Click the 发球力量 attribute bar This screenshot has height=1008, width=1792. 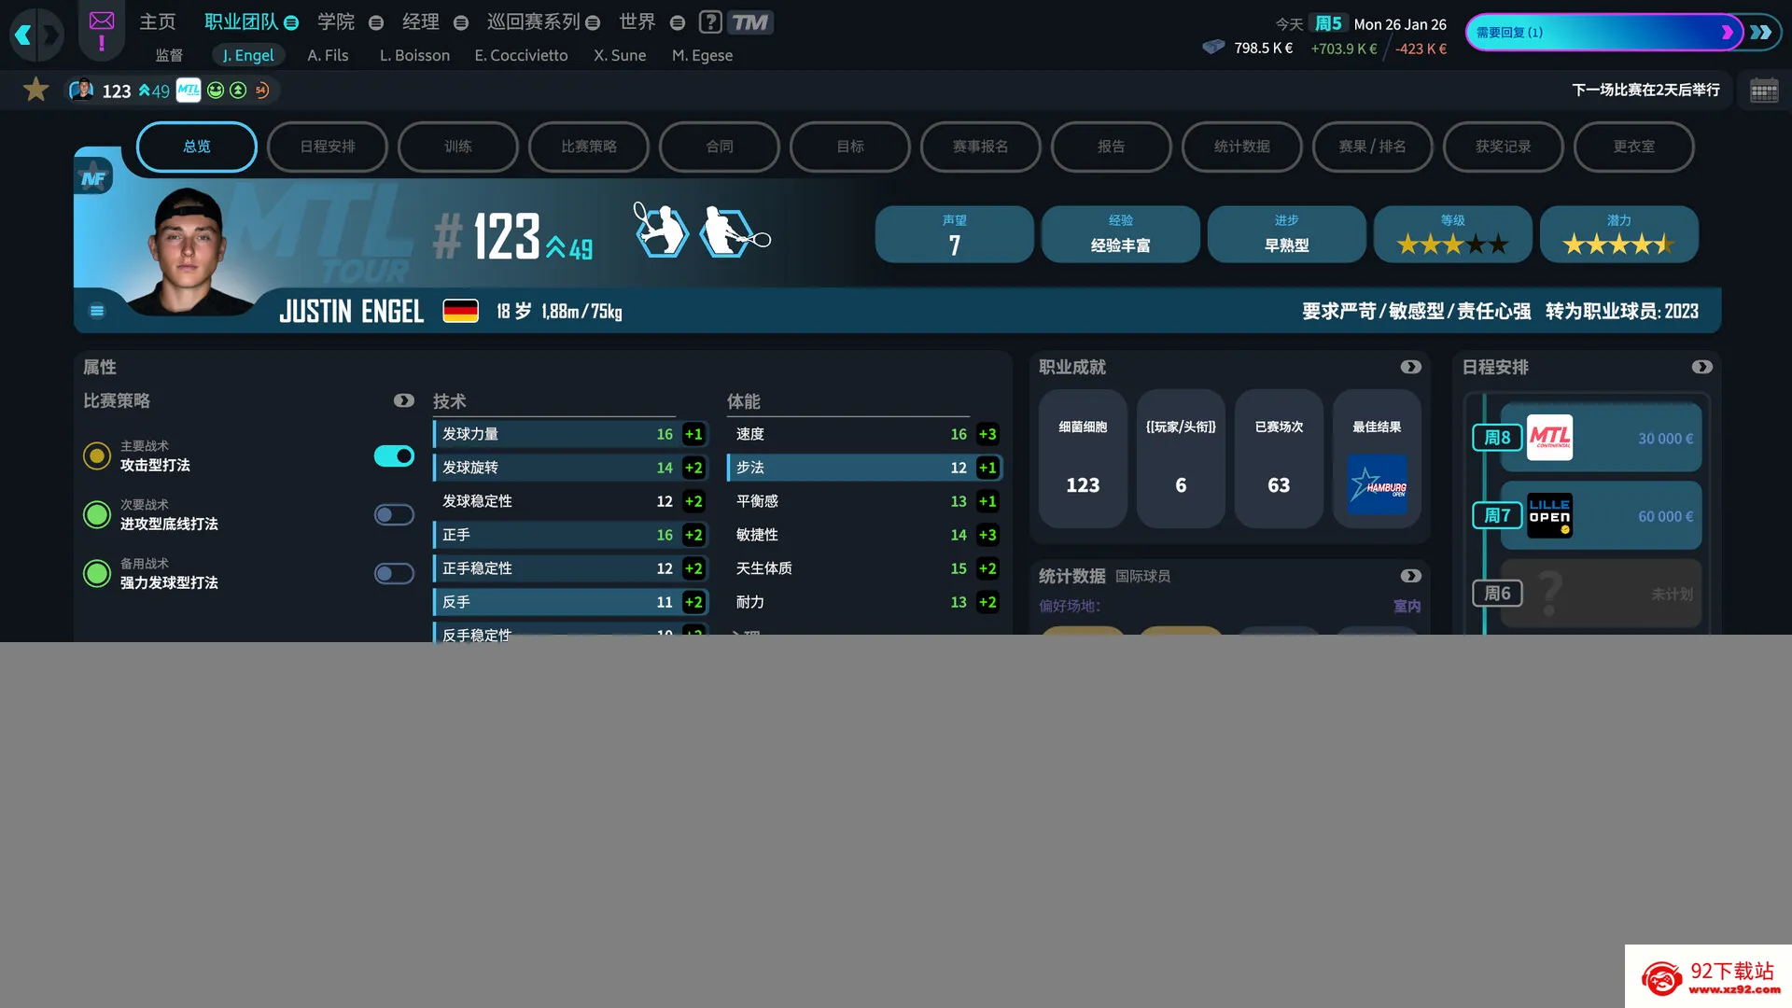[x=570, y=434]
